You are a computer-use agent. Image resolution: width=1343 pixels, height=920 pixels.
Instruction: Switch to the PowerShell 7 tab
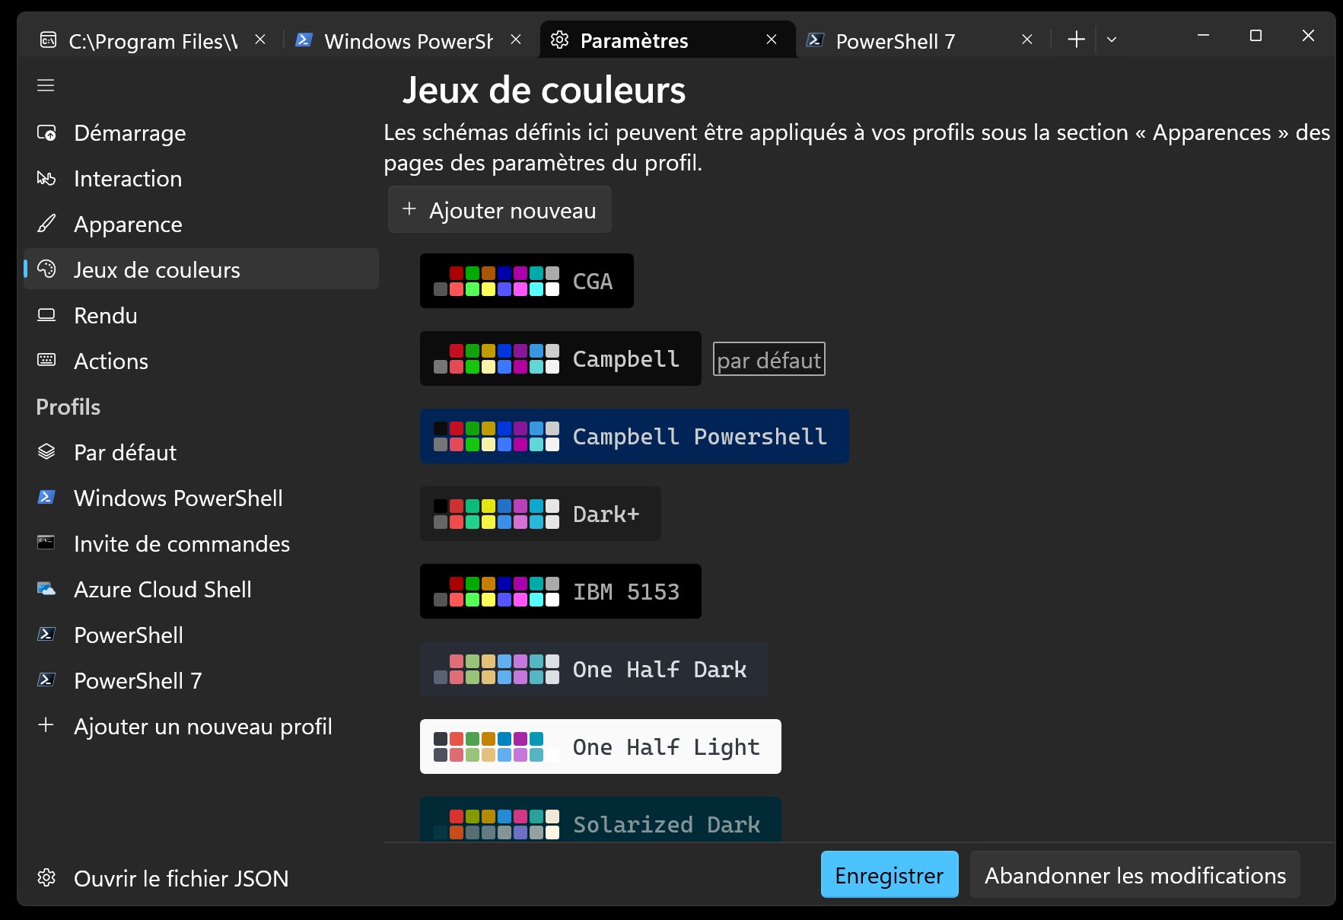[x=924, y=40]
